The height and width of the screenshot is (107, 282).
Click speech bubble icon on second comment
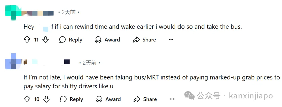point(63,99)
